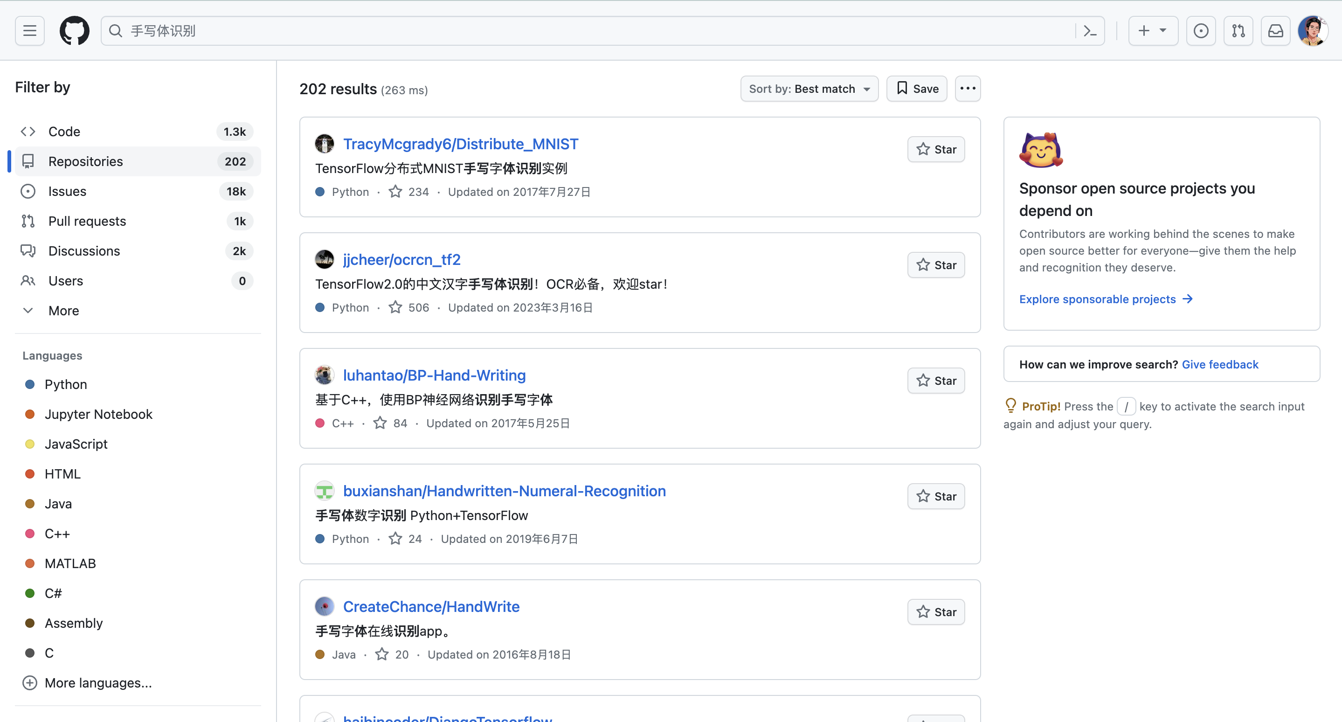Click the buxianshan owner avatar
The width and height of the screenshot is (1342, 722).
(x=325, y=491)
